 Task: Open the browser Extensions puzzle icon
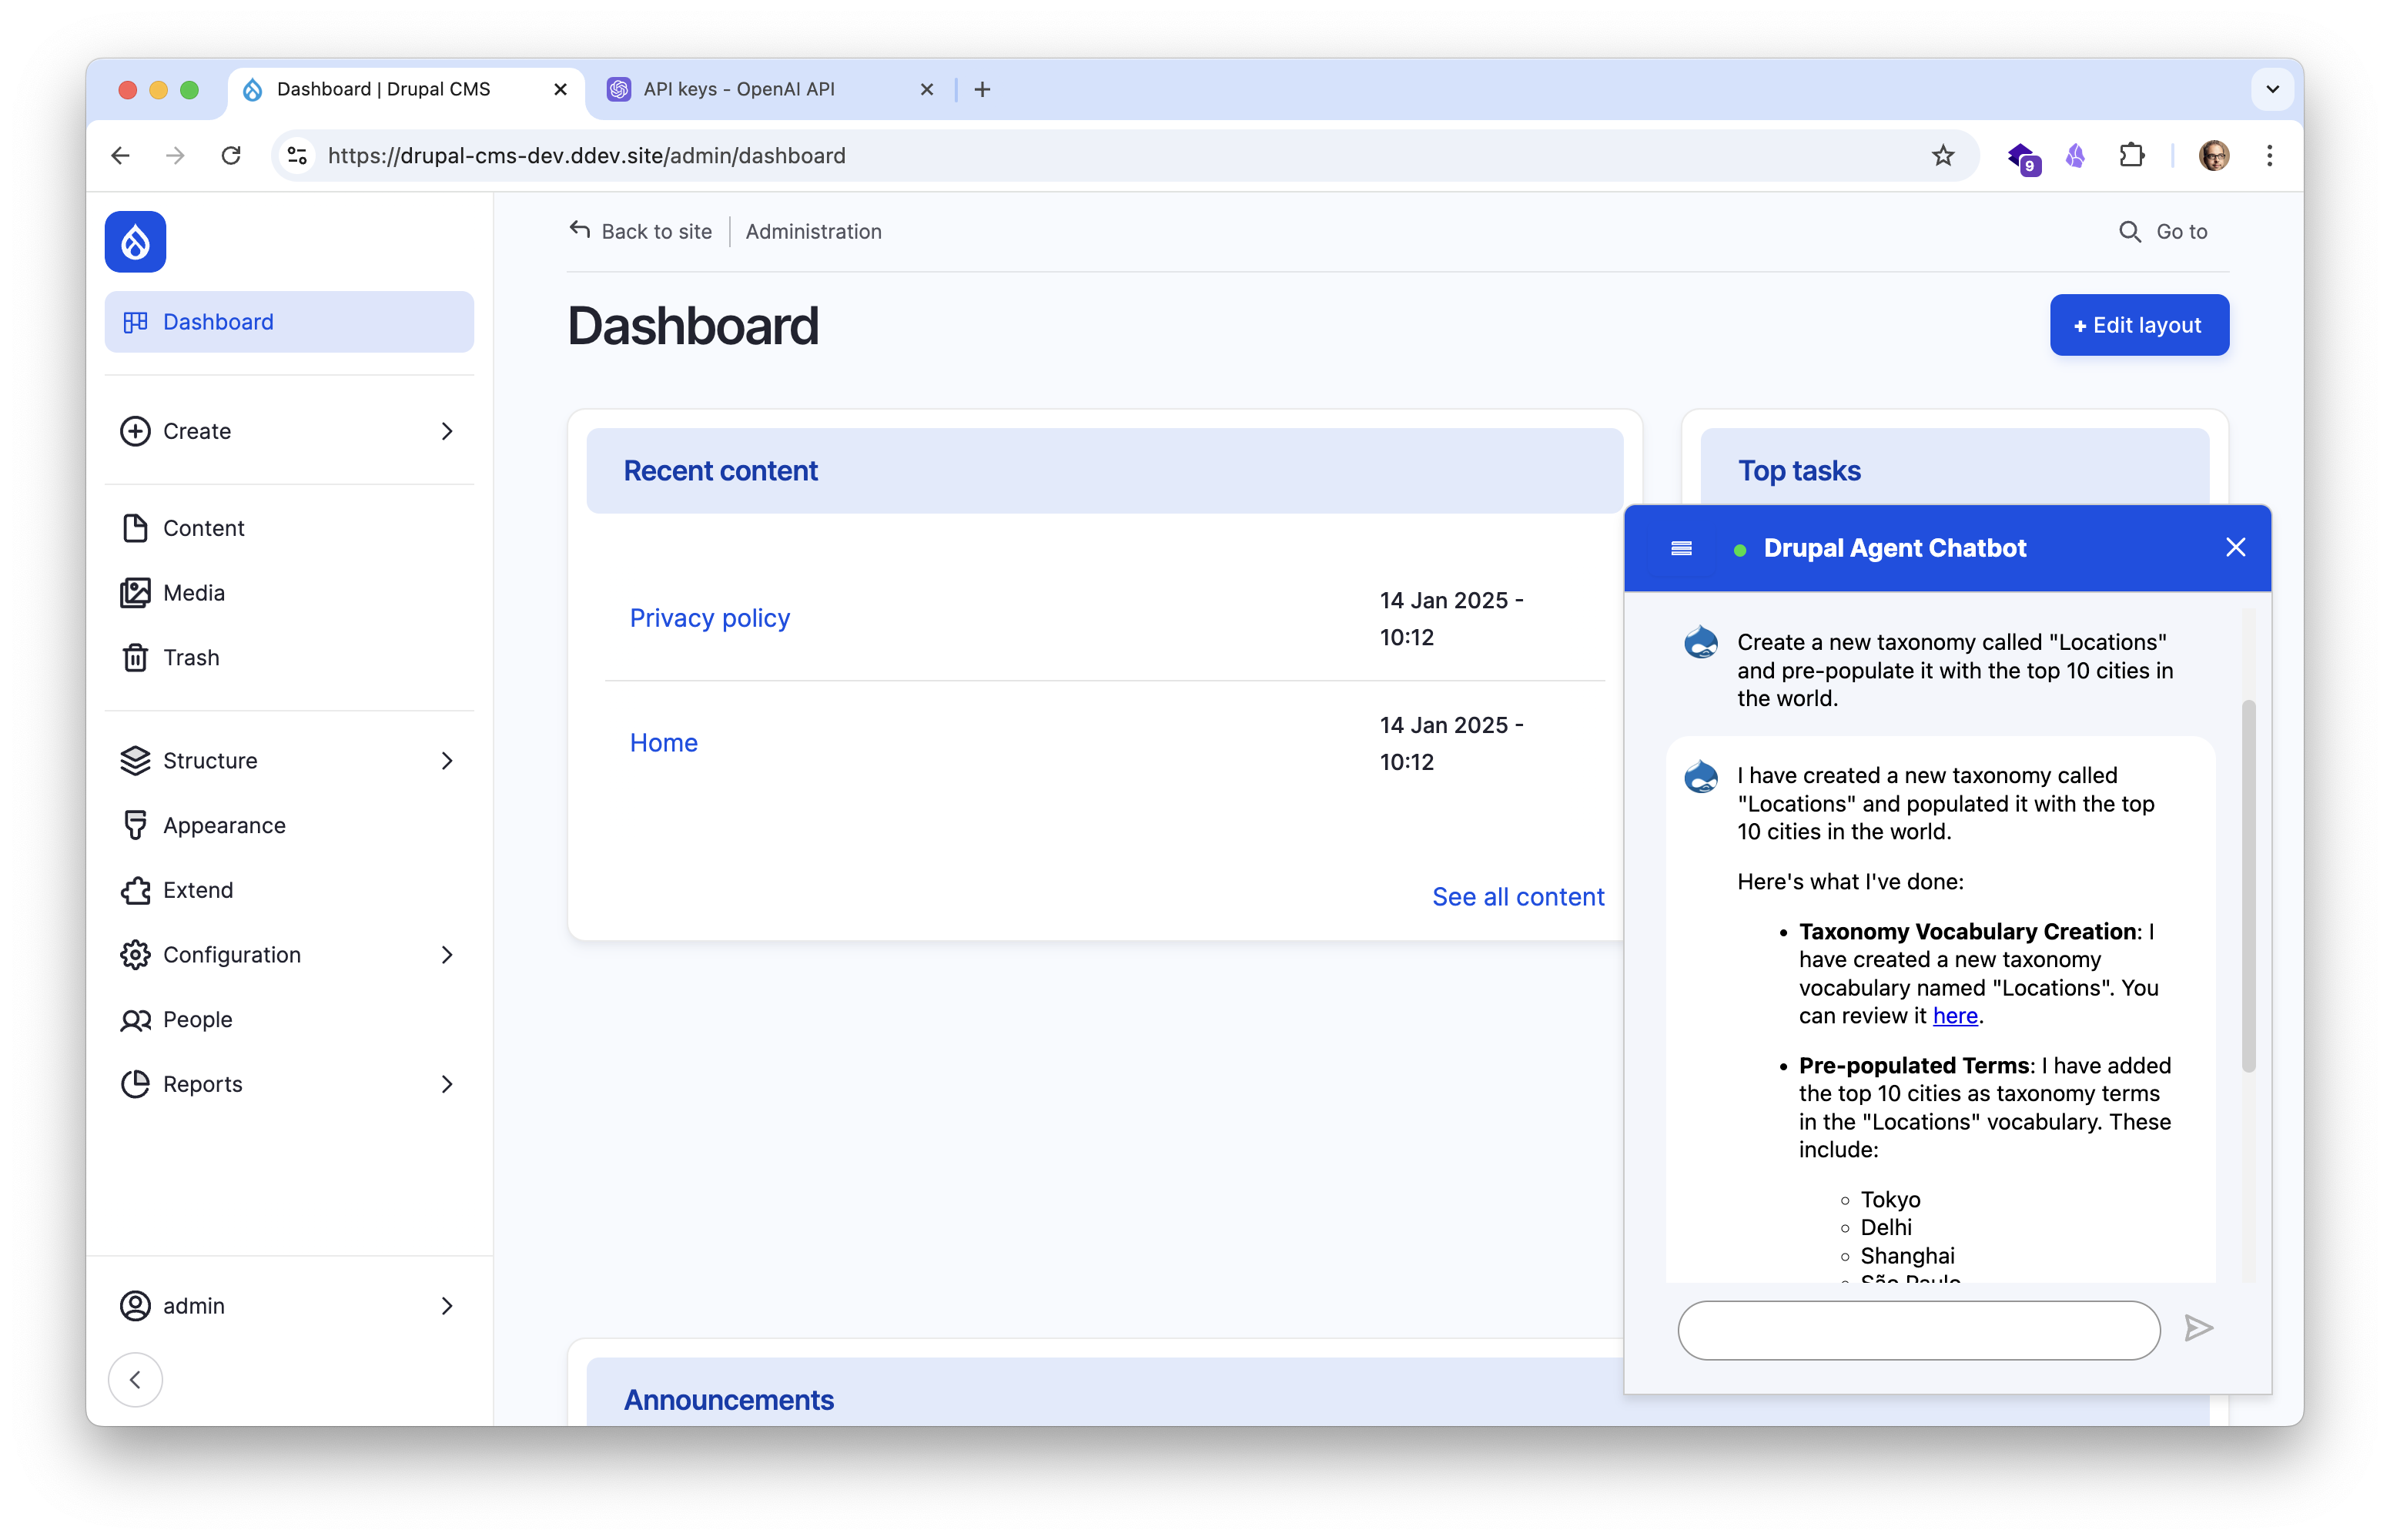[x=2131, y=155]
